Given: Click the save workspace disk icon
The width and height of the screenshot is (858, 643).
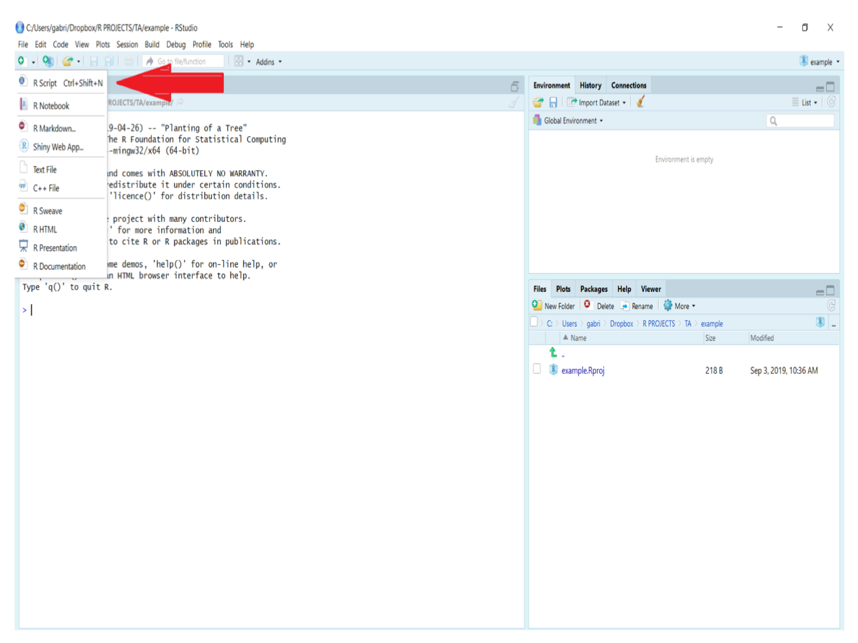Looking at the screenshot, I should click(x=553, y=103).
